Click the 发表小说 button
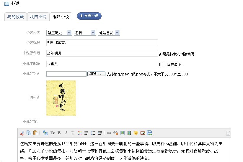This screenshot has width=243, height=162. (x=89, y=16)
